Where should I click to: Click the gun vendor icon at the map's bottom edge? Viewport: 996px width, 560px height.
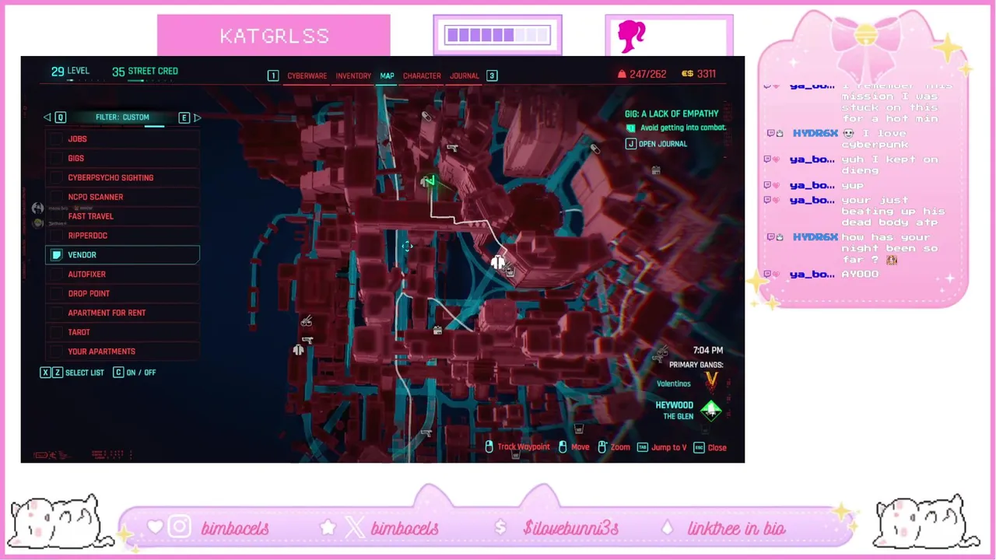426,432
